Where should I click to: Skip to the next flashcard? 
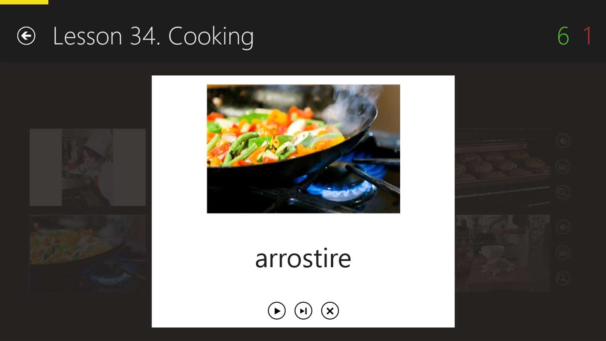point(303,311)
